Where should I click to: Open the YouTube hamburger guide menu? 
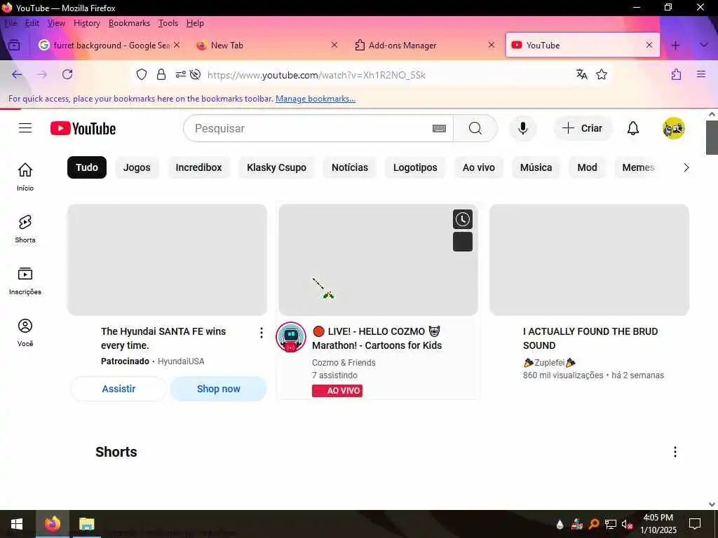[25, 128]
